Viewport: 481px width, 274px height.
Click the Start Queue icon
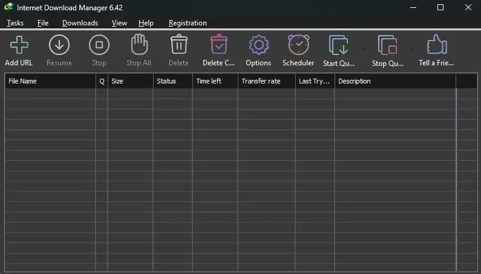click(338, 46)
